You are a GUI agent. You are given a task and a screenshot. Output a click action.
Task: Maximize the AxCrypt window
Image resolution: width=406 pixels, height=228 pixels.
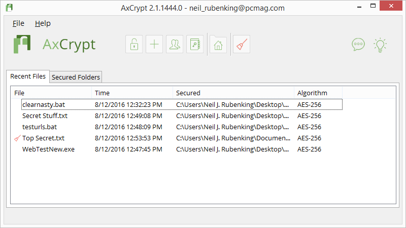tap(373, 6)
